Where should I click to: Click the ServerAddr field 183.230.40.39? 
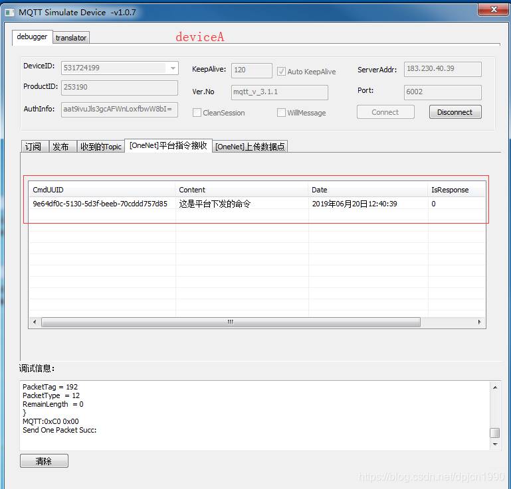point(443,69)
